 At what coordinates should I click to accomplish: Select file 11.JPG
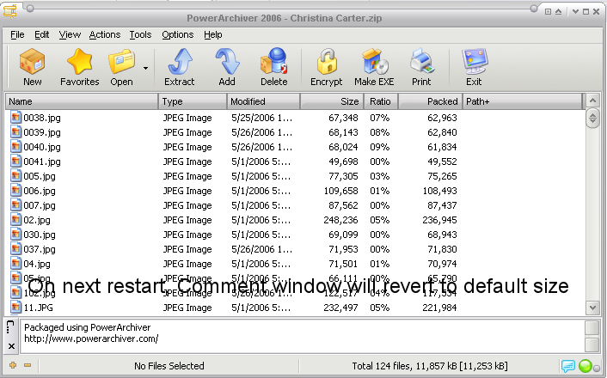point(38,308)
